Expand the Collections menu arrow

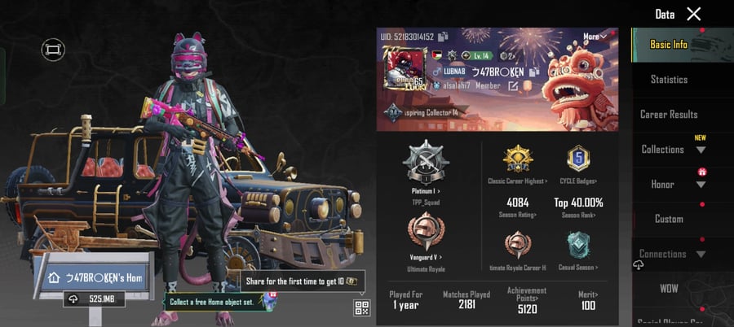click(x=701, y=150)
